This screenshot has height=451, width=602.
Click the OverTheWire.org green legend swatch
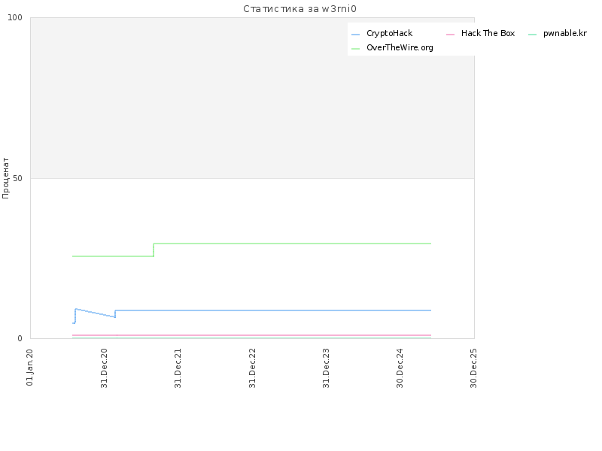pyautogui.click(x=355, y=49)
